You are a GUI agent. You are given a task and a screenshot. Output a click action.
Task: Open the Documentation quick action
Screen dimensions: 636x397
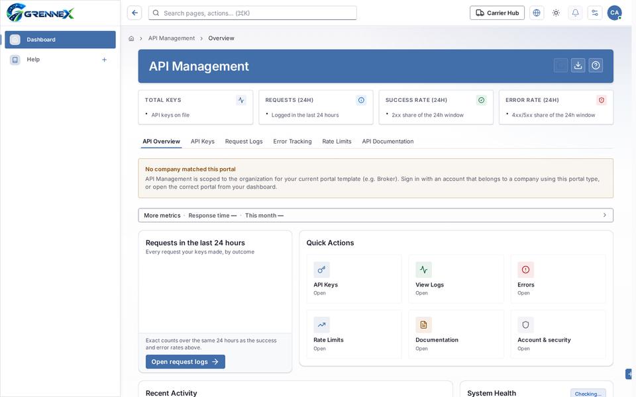[456, 334]
